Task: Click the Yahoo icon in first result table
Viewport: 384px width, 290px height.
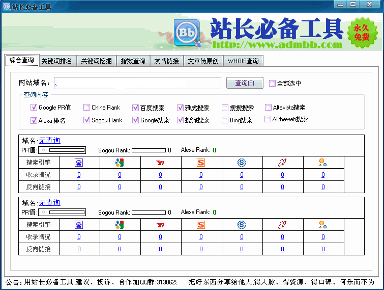Action: coord(160,163)
